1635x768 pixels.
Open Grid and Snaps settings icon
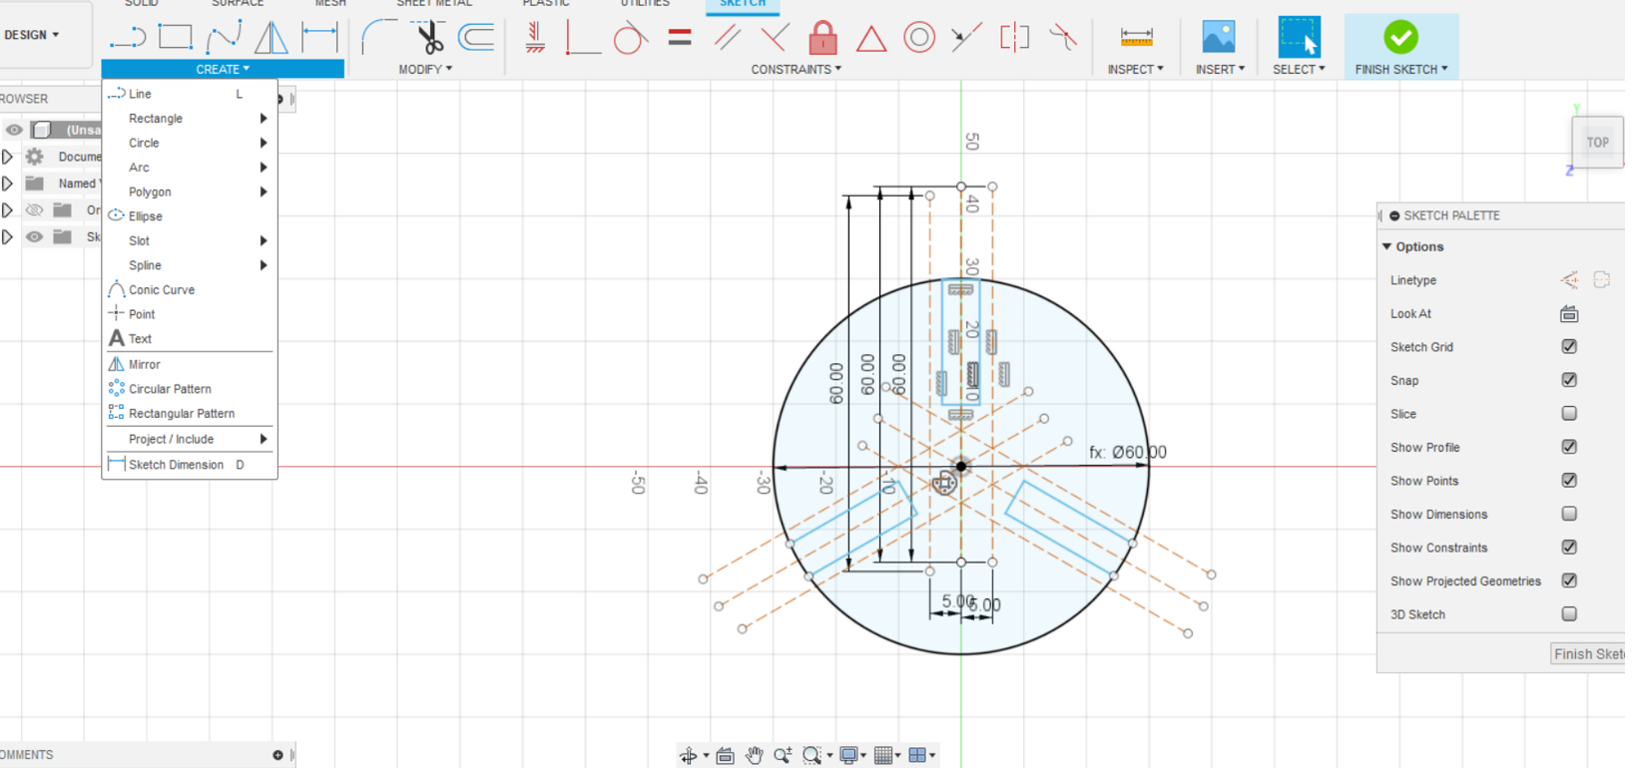point(883,755)
